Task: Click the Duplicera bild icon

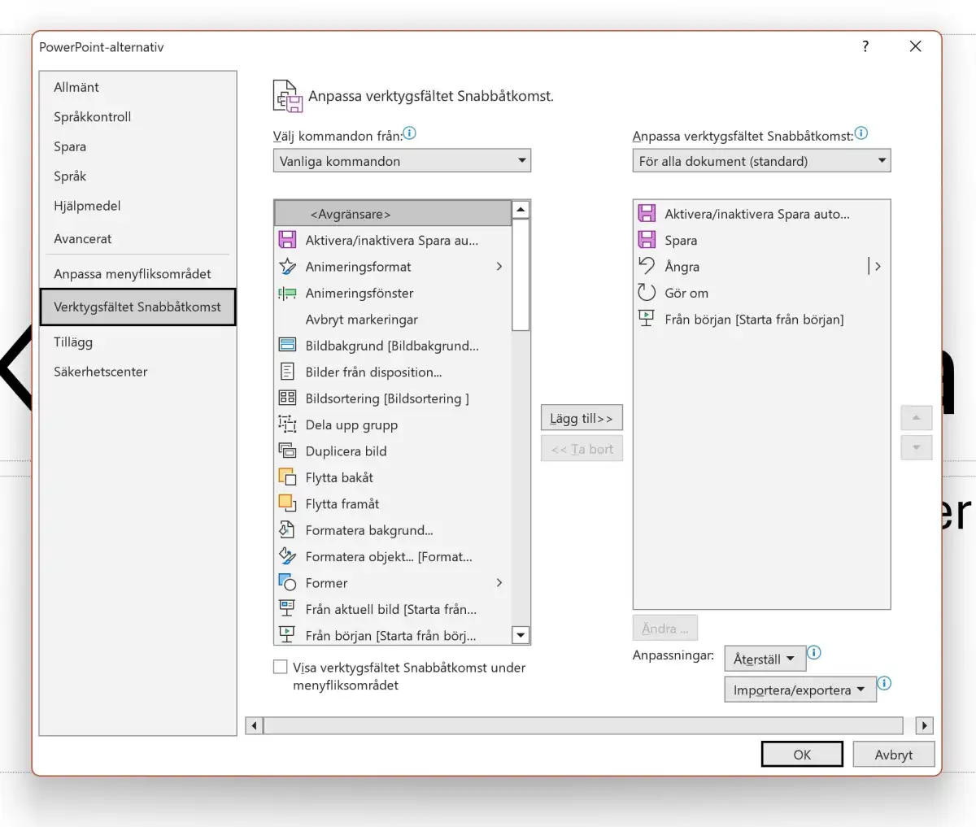Action: (x=287, y=450)
